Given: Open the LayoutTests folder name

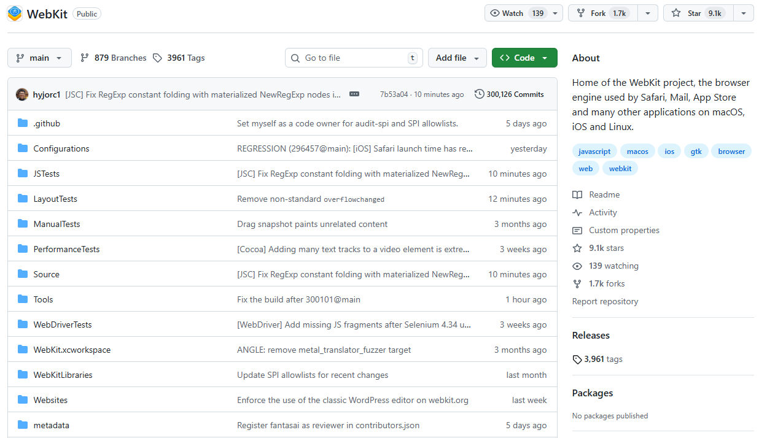Looking at the screenshot, I should (55, 199).
